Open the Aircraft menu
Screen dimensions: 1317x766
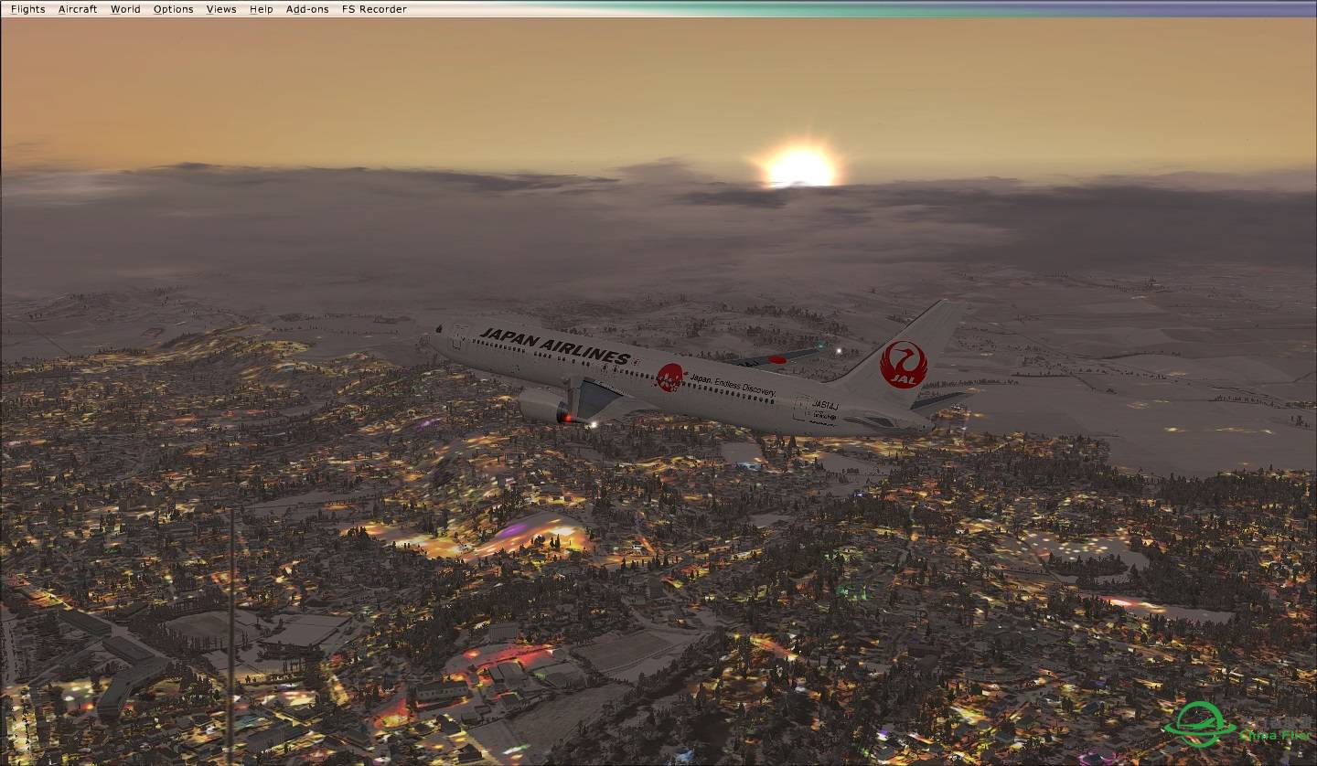[x=78, y=9]
